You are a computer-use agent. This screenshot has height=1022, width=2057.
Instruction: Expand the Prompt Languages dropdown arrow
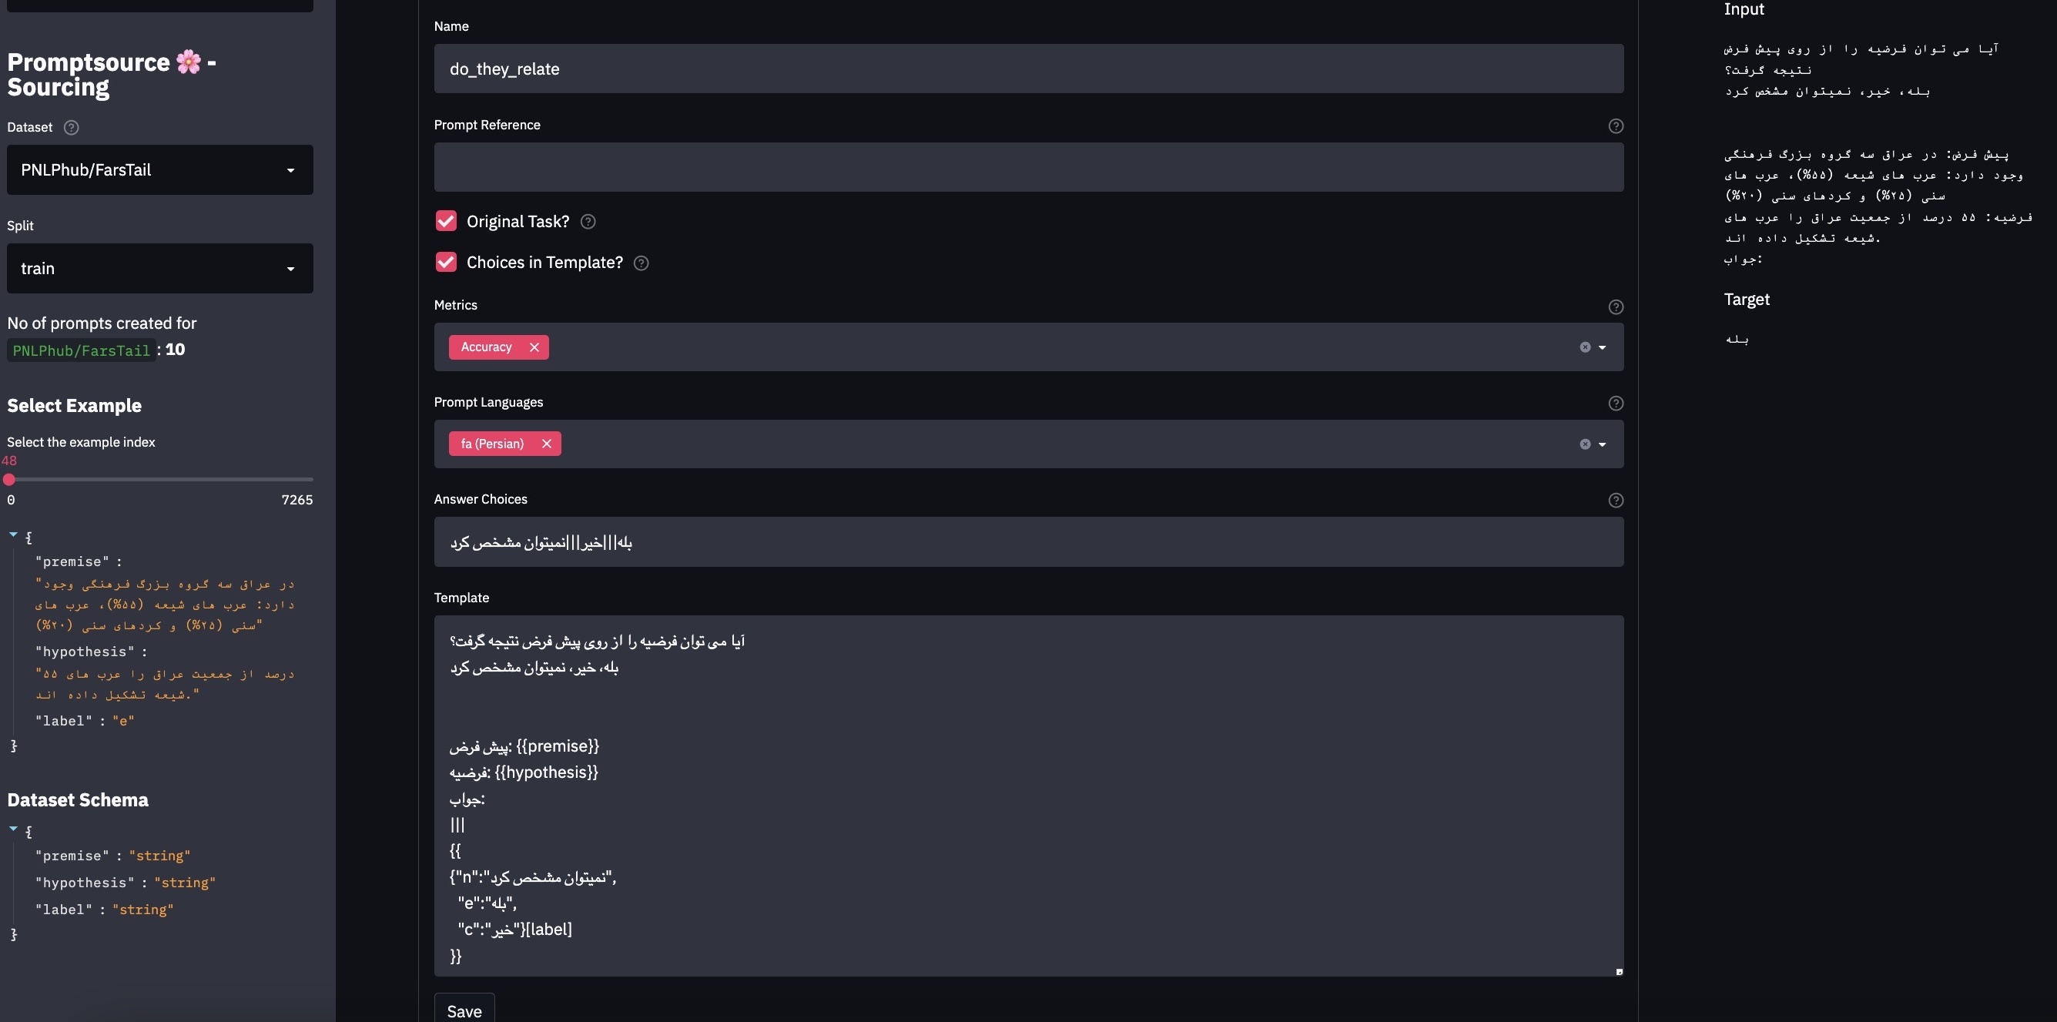pyautogui.click(x=1602, y=444)
